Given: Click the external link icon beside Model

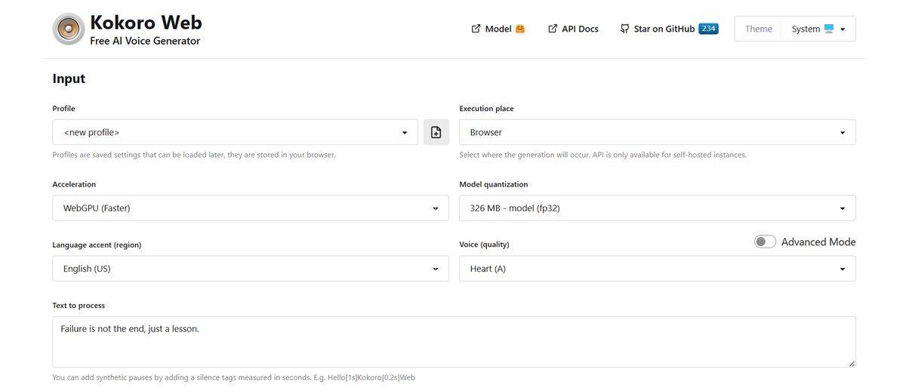Looking at the screenshot, I should [x=476, y=29].
